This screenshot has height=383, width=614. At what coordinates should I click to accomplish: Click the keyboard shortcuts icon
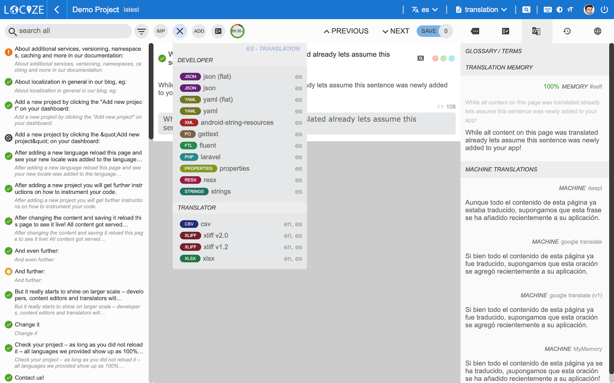[548, 10]
